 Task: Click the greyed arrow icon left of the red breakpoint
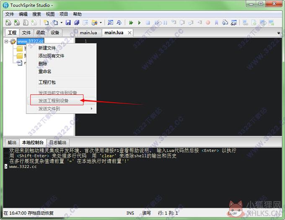pyautogui.click(x=200, y=23)
